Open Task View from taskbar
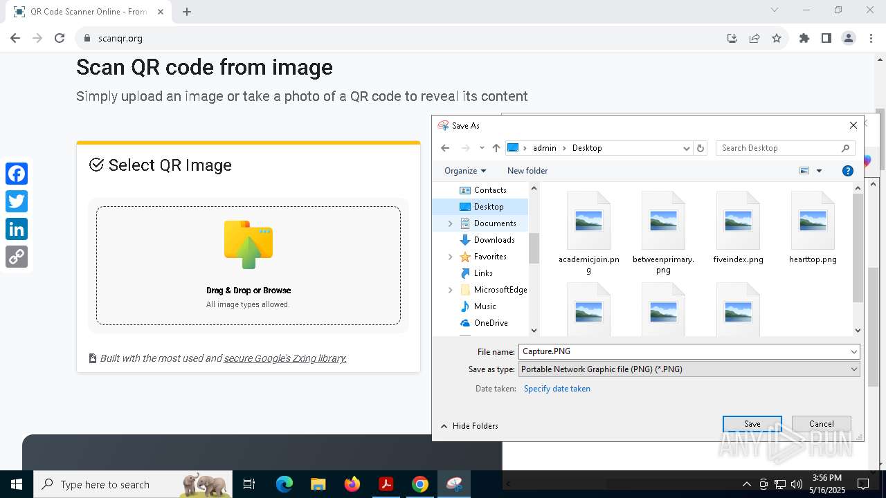 tap(249, 484)
